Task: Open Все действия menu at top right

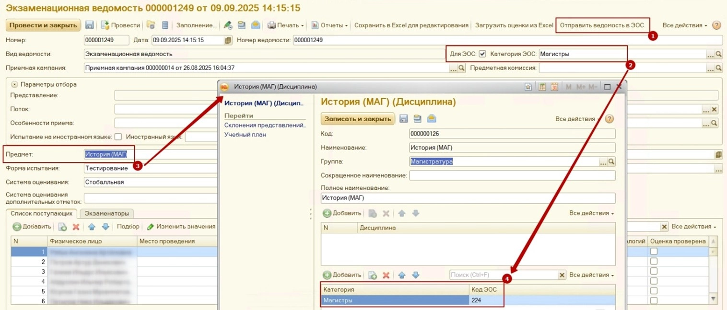Action: pos(685,25)
